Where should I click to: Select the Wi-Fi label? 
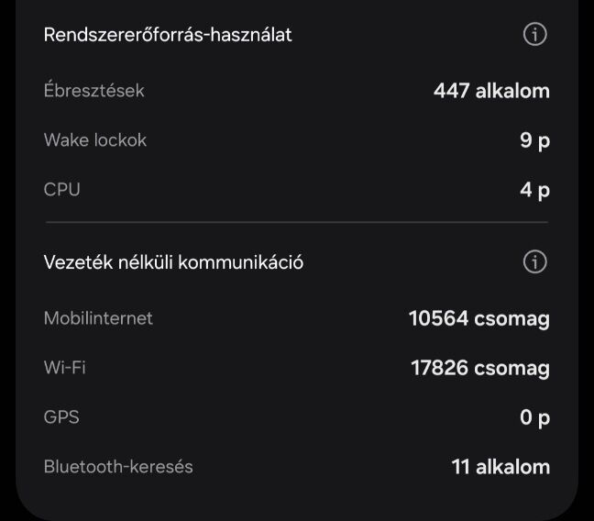coord(65,368)
